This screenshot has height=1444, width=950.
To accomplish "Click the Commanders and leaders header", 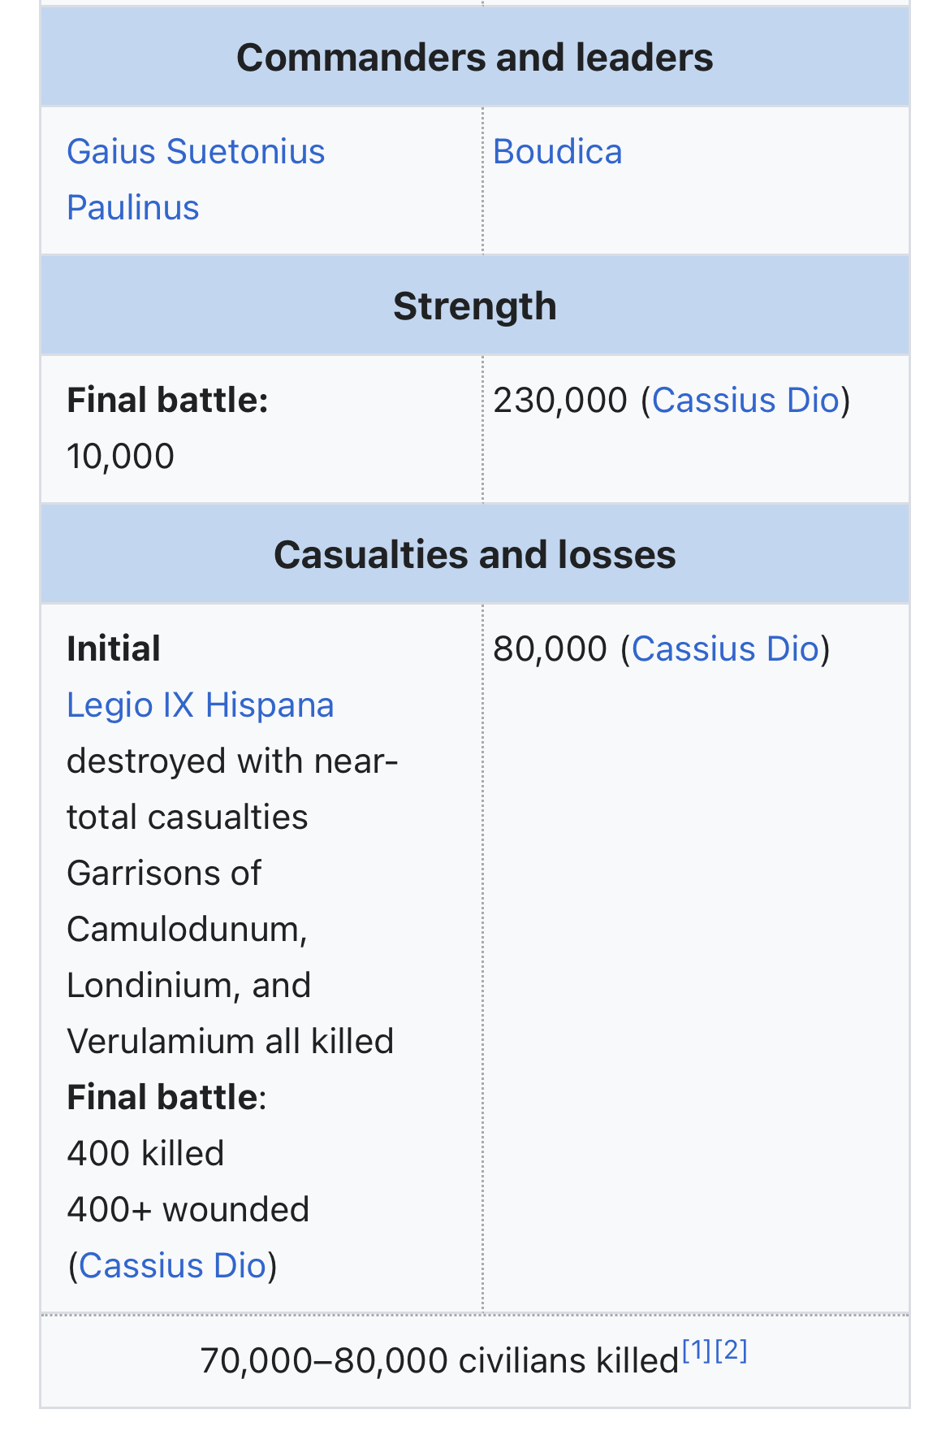I will 475,58.
